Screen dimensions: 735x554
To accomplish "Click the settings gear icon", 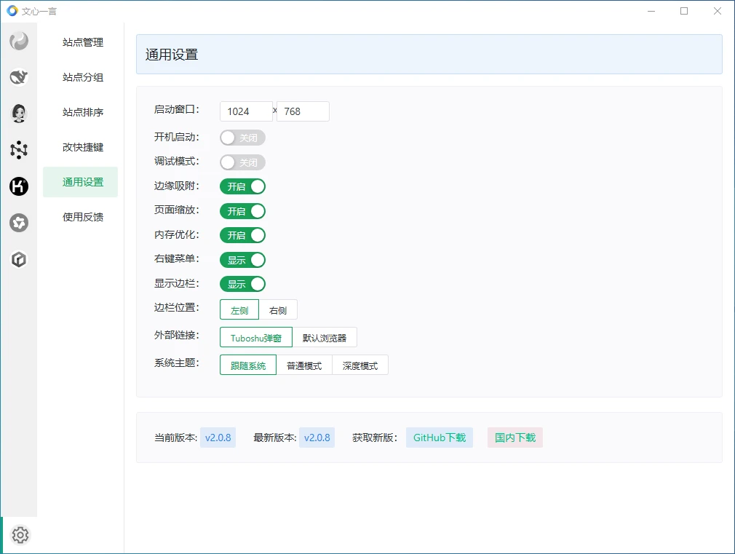I will coord(20,535).
